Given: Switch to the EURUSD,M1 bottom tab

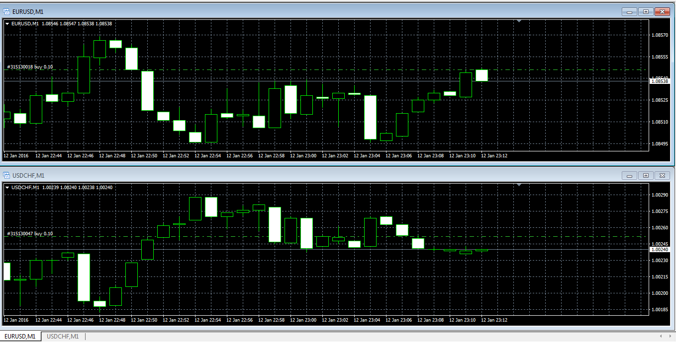Looking at the screenshot, I should (x=21, y=337).
